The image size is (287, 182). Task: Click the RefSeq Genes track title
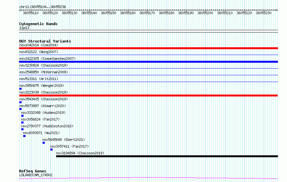[33, 171]
